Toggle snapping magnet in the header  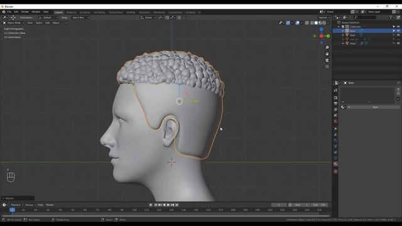(167, 18)
